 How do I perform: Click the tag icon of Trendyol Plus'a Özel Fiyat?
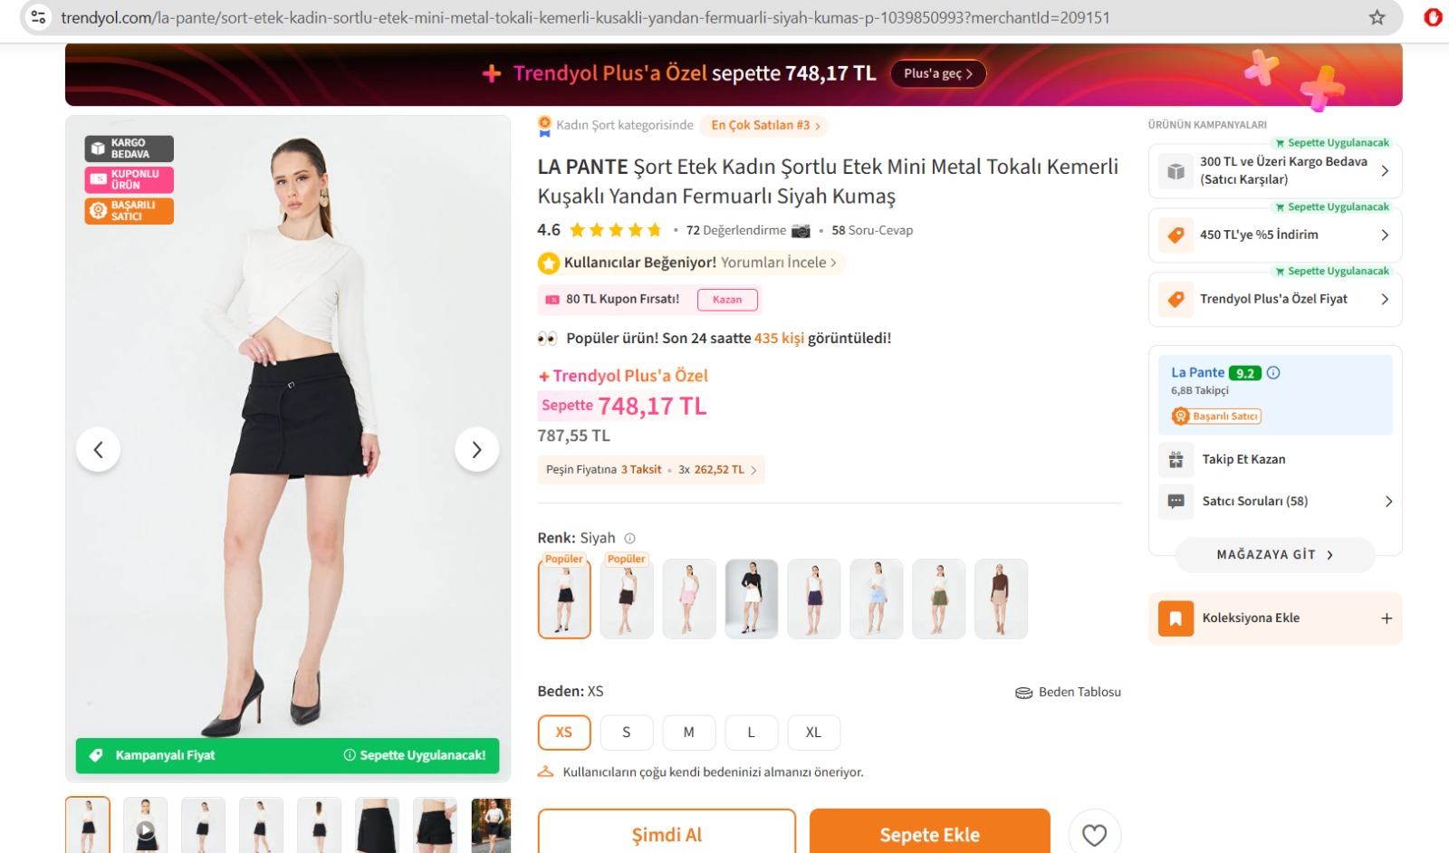tap(1176, 299)
